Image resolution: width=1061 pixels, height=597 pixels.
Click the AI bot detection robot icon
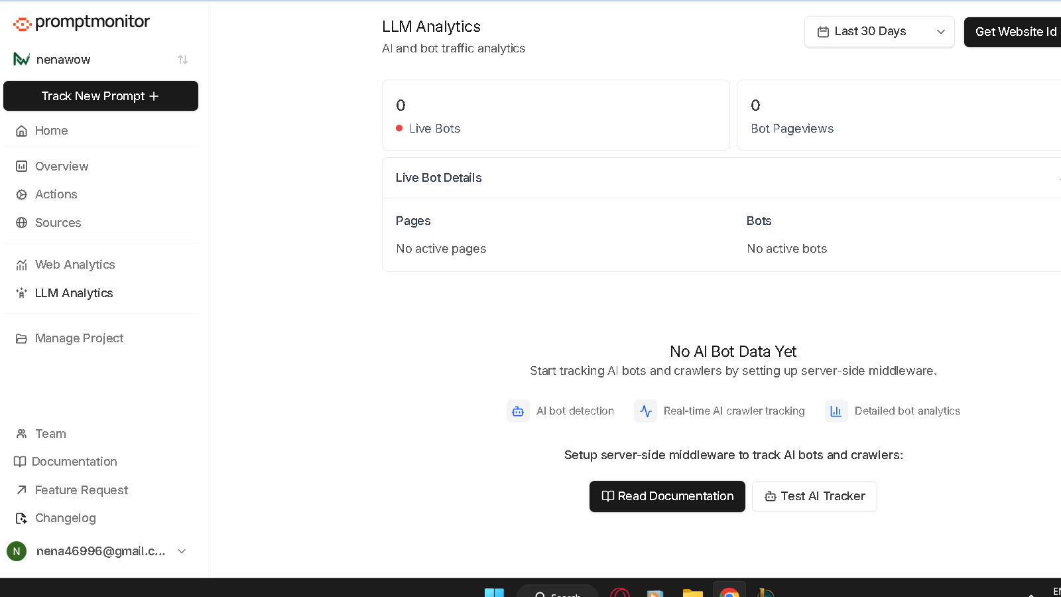518,411
